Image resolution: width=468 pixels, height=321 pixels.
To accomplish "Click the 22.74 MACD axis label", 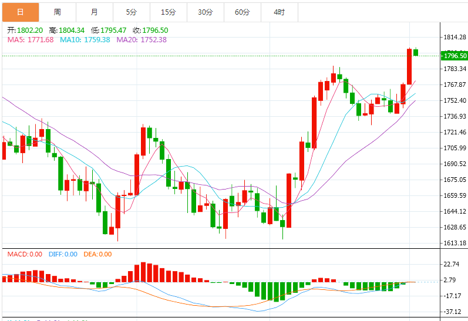I will click(x=452, y=264).
